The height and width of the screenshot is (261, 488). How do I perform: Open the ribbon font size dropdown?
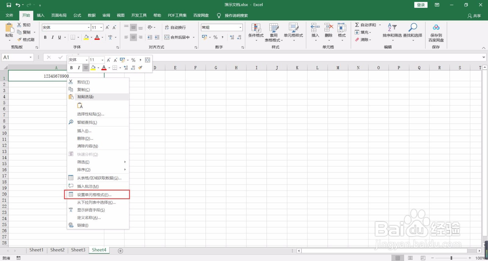click(101, 27)
